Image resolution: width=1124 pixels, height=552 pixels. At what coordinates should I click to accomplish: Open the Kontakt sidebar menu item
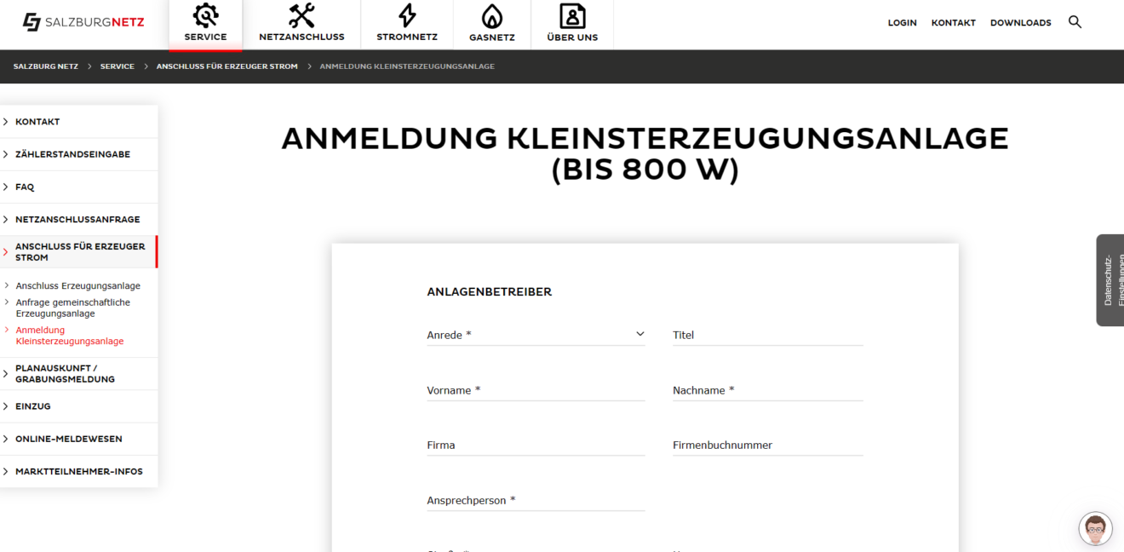(x=37, y=122)
